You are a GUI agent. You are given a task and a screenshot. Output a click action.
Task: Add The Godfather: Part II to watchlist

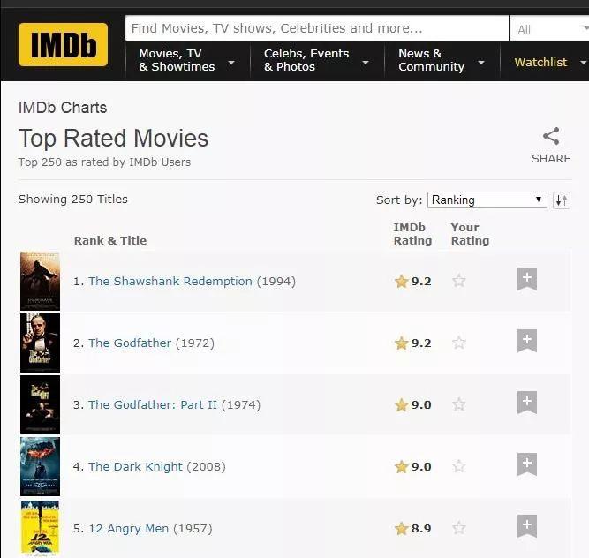pyautogui.click(x=527, y=403)
